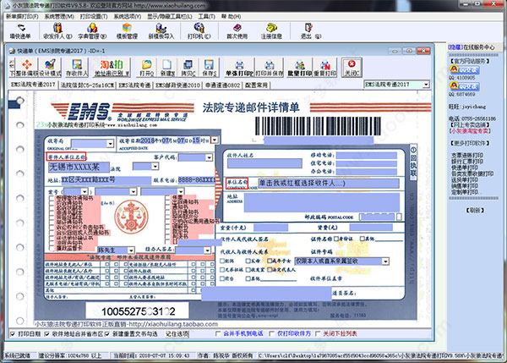Expand 收寄日期 date dropdown arrow
The width and height of the screenshot is (507, 363).
click(x=215, y=140)
